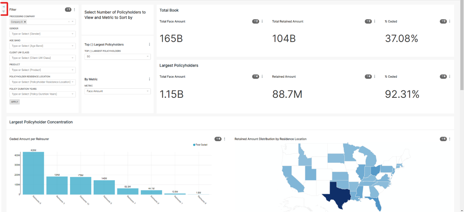Screen dimensions: 464x212
Task: Open the Largest Policyholders % Ceded three-dot menu
Action: (x=450, y=77)
